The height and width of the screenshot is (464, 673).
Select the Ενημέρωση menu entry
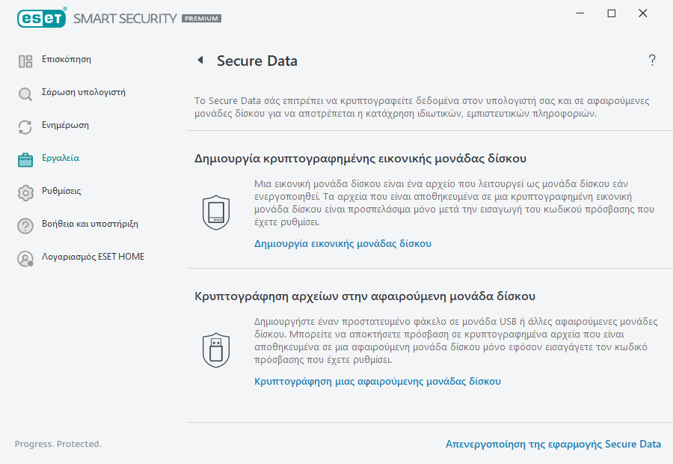(66, 126)
